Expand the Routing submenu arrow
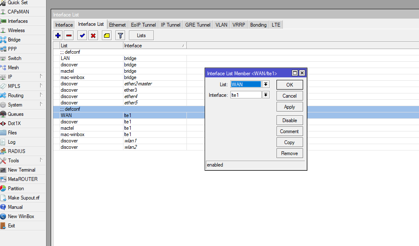Viewport: 419px width, 246px height. (41, 95)
